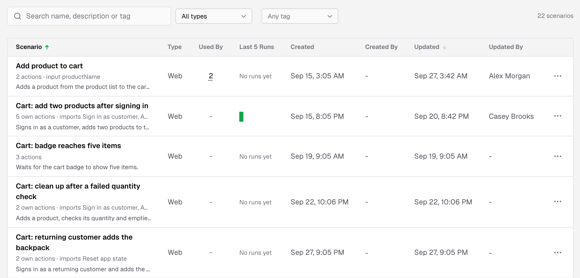Click the Sep 27, 3:42 AM updated date
The width and height of the screenshot is (580, 278).
click(x=441, y=76)
